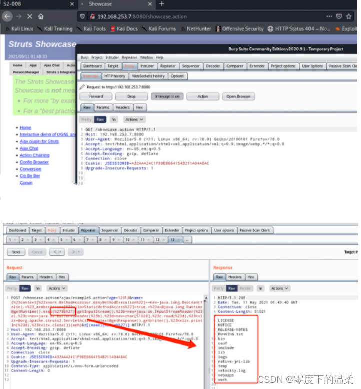This screenshot has height=389, width=361.
Task: Toggle newline \n display in intercept editor
Action: pyautogui.click(x=114, y=119)
